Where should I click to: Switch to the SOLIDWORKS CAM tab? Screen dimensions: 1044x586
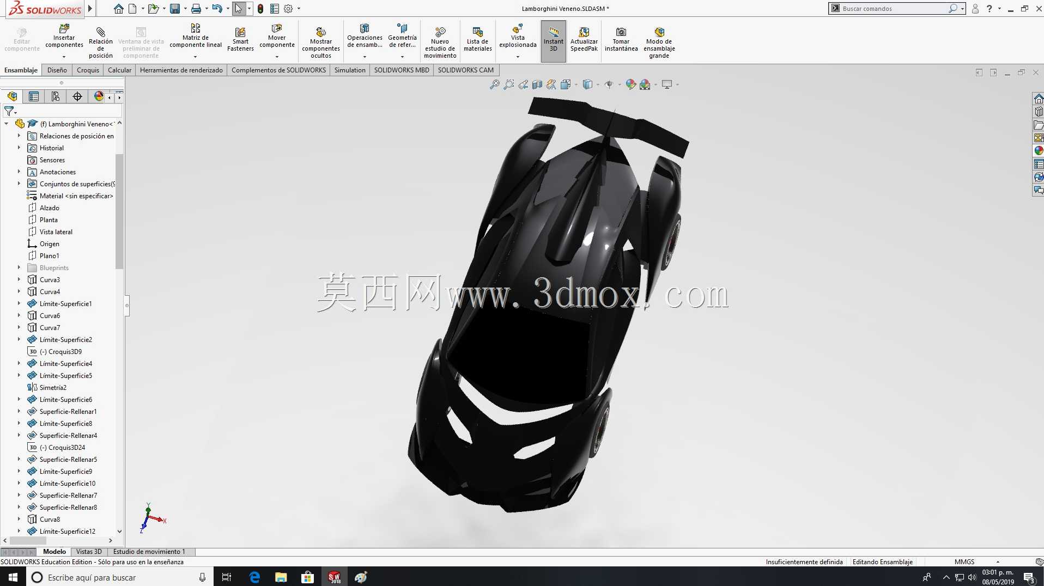(466, 70)
